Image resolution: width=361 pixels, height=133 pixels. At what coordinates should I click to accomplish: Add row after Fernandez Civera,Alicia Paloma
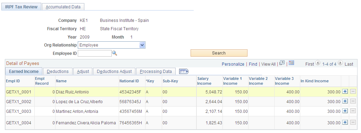point(345,122)
